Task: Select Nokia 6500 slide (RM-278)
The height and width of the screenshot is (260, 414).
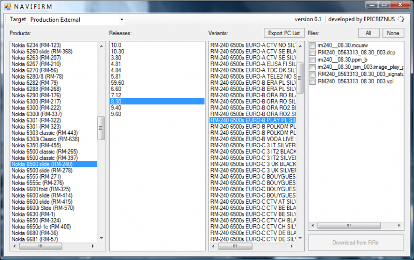Action: (54, 171)
